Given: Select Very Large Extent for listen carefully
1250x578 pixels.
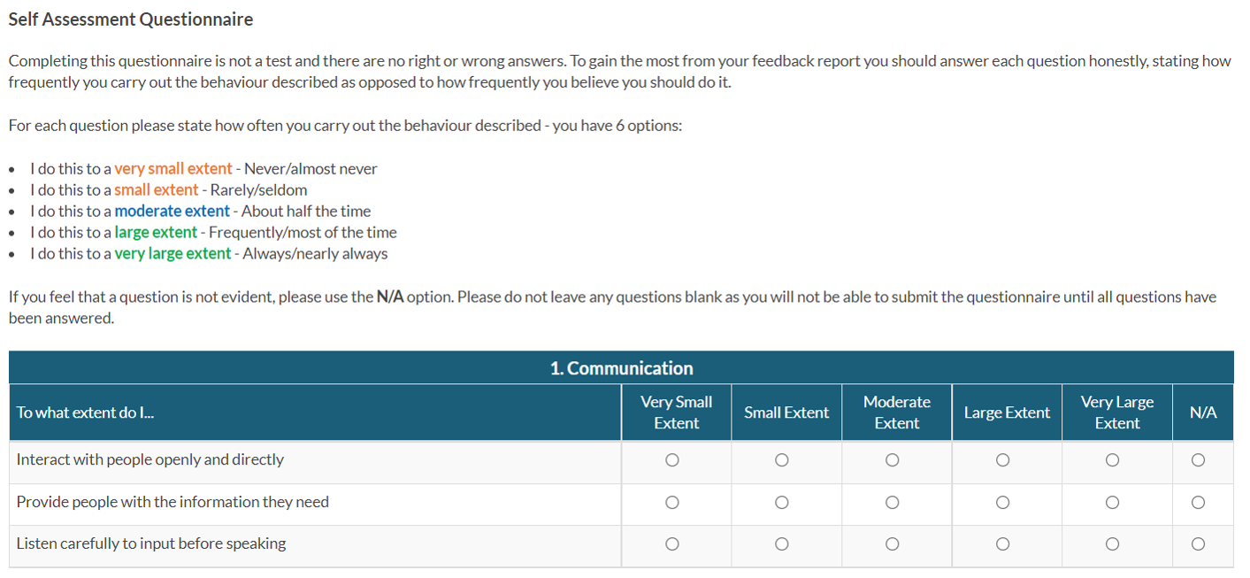Looking at the screenshot, I should click(1113, 544).
